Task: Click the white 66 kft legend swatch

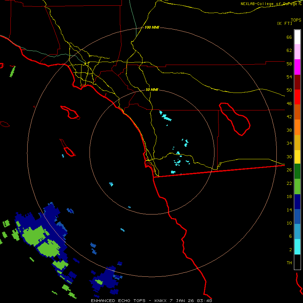Action: tap(297, 37)
